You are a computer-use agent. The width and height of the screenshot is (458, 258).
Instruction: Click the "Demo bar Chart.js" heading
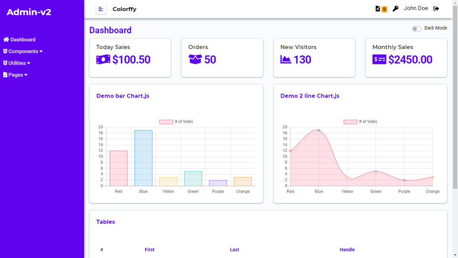(x=123, y=96)
